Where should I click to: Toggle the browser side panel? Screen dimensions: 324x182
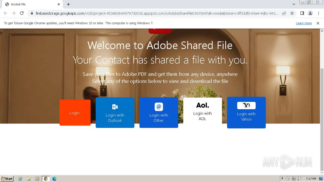click(302, 13)
